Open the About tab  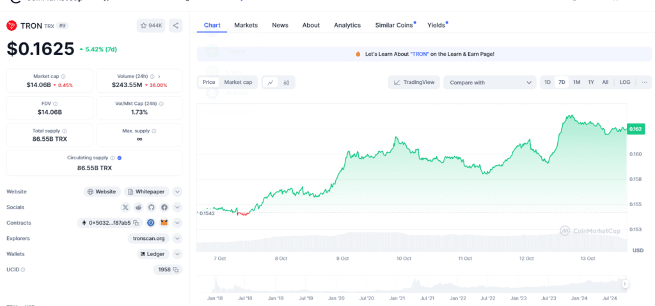coord(311,25)
